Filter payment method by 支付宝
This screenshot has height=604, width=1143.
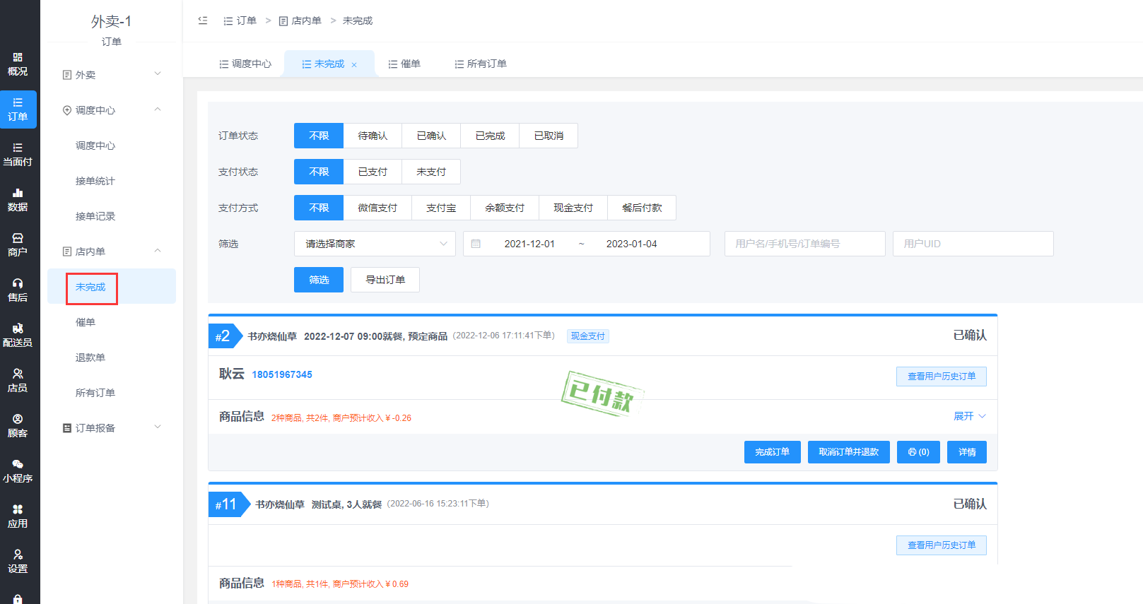(x=441, y=208)
